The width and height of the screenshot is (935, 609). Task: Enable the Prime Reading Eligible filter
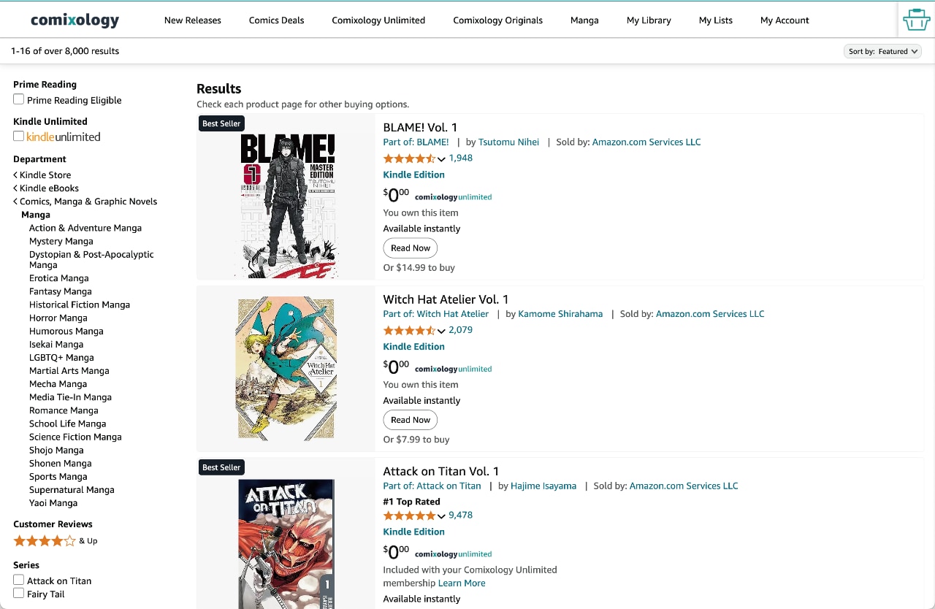pyautogui.click(x=18, y=100)
